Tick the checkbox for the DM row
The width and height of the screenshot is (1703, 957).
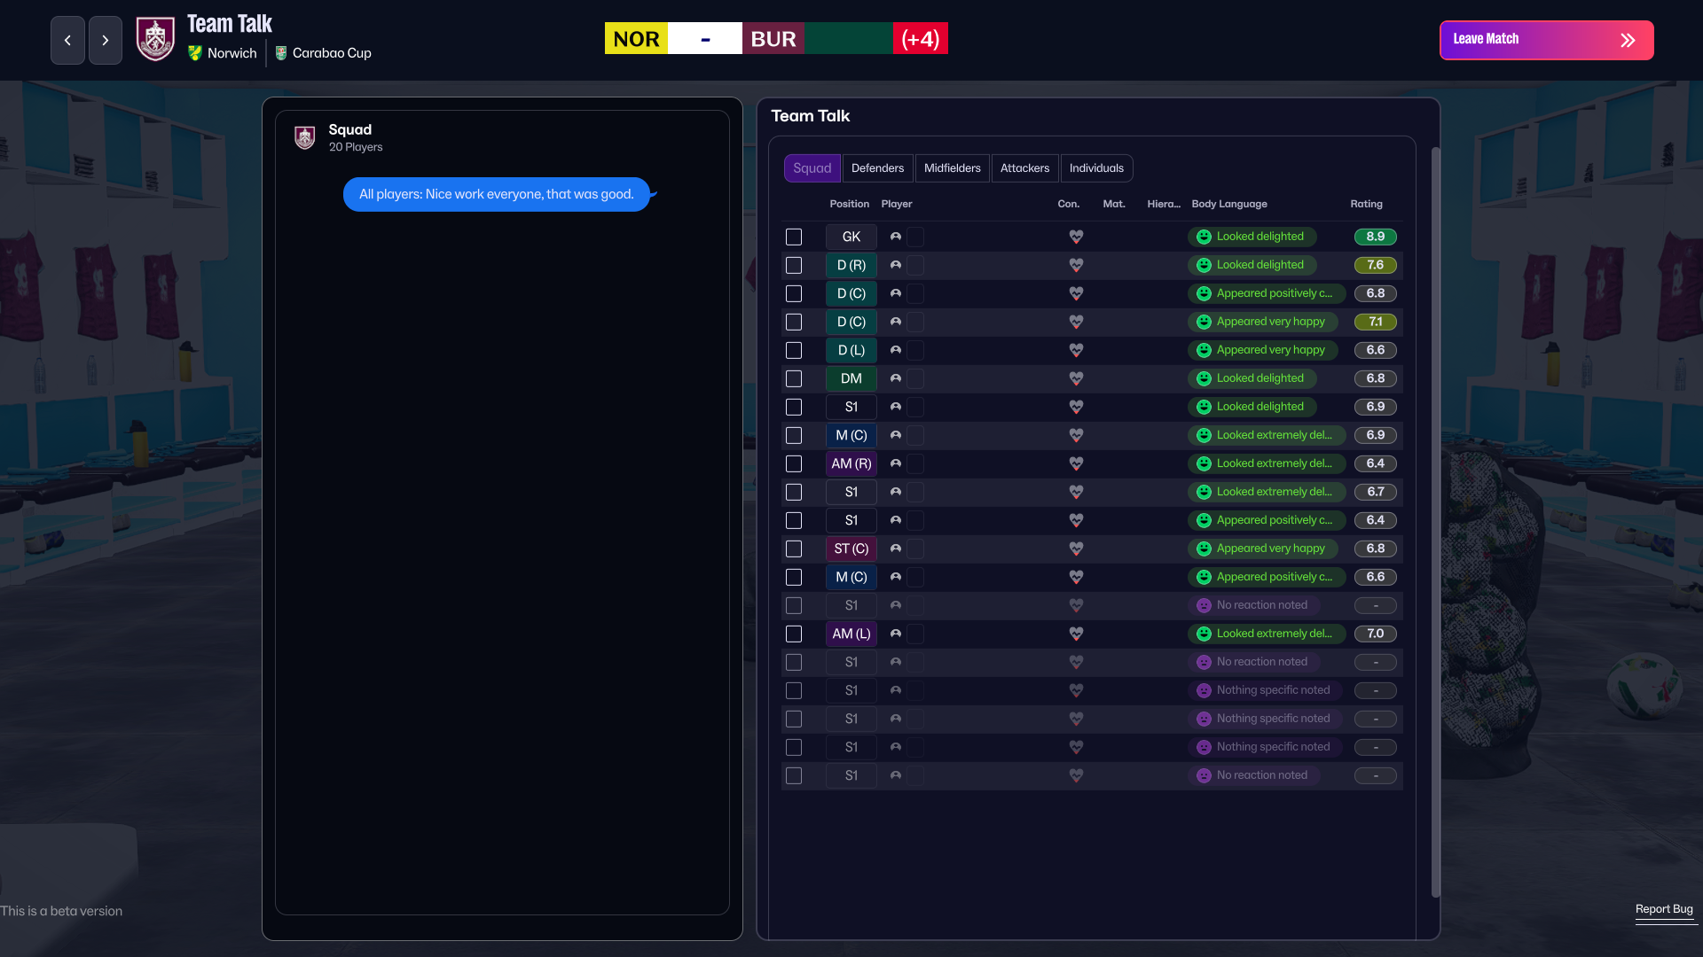pos(794,378)
